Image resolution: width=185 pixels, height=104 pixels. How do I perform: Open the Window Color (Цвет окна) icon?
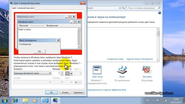tap(97, 70)
